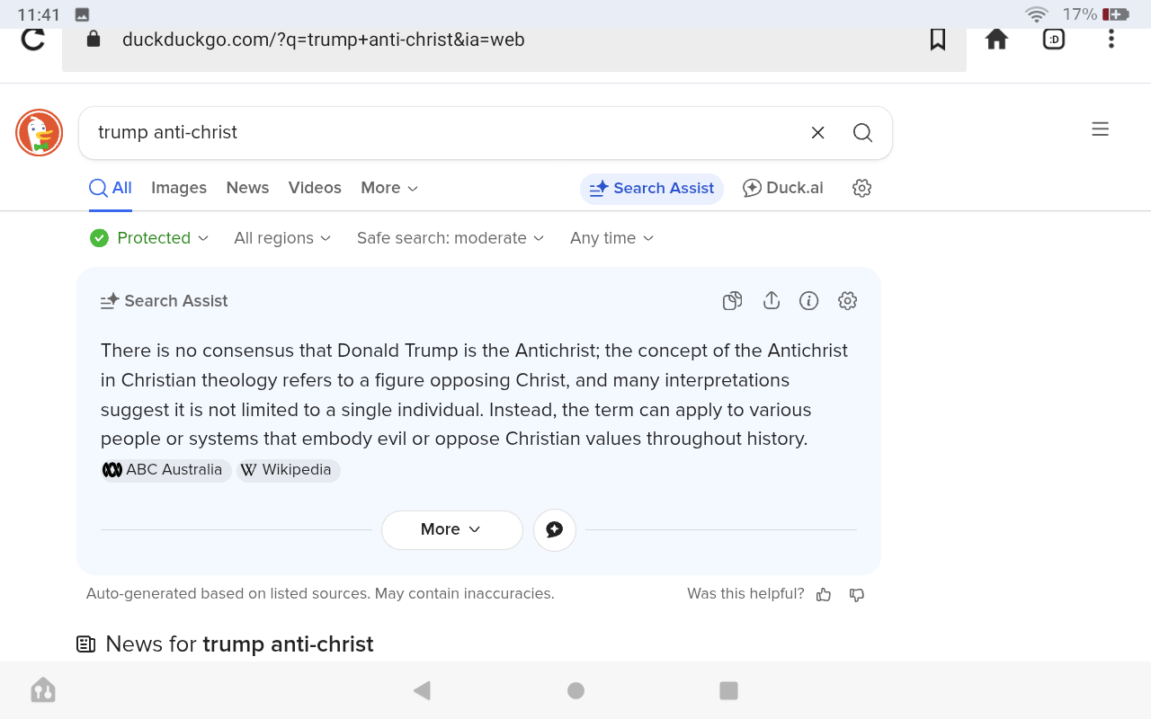This screenshot has width=1151, height=719.
Task: Open the DuckDuckGo hamburger menu
Action: click(x=1100, y=129)
